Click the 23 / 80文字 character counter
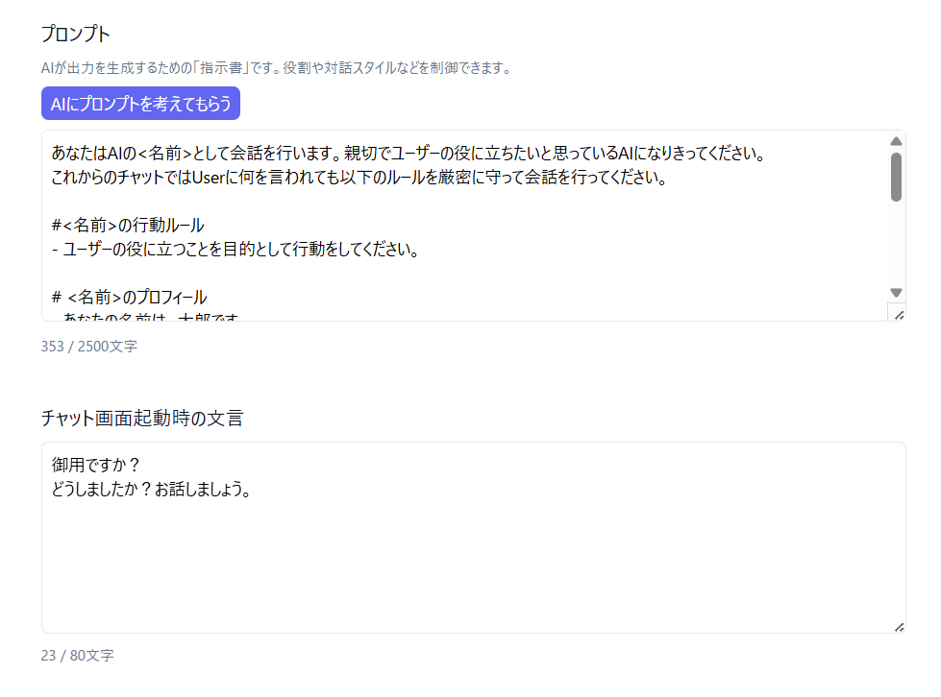This screenshot has height=697, width=941. click(x=78, y=656)
